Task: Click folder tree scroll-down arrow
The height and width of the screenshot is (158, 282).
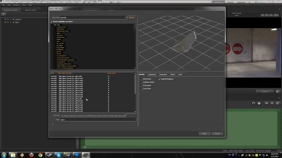Action: (x=135, y=68)
